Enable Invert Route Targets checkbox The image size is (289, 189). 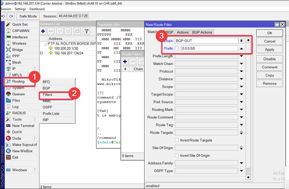coord(177,140)
